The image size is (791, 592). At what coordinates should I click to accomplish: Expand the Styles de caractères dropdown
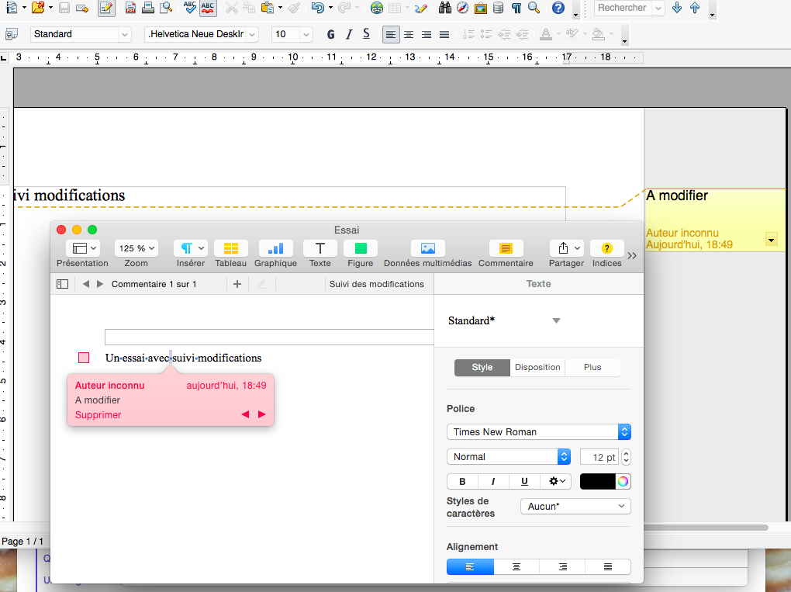point(575,507)
